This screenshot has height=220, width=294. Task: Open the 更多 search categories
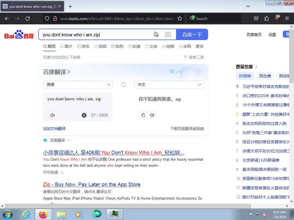(199, 46)
